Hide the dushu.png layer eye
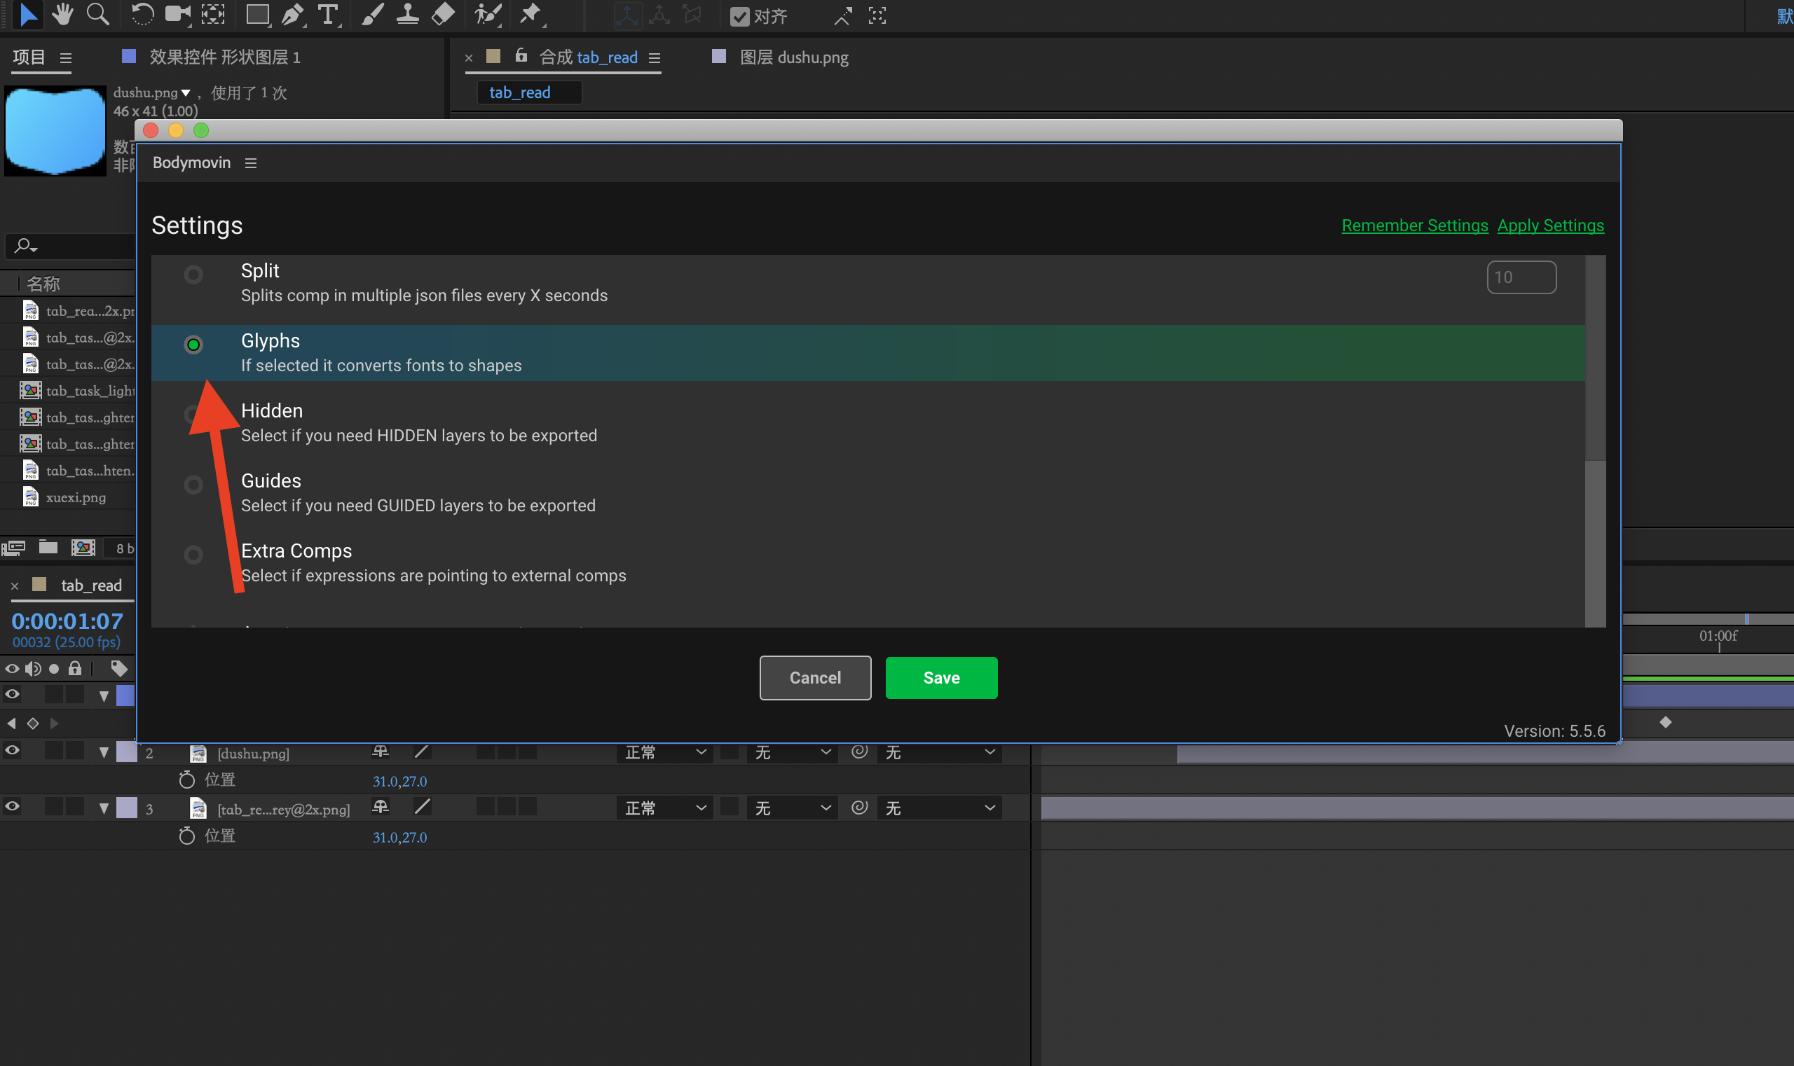 pyautogui.click(x=12, y=752)
